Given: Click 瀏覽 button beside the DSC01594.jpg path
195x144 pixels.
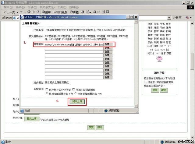Looking at the screenshot, I should pyautogui.click(x=108, y=44).
